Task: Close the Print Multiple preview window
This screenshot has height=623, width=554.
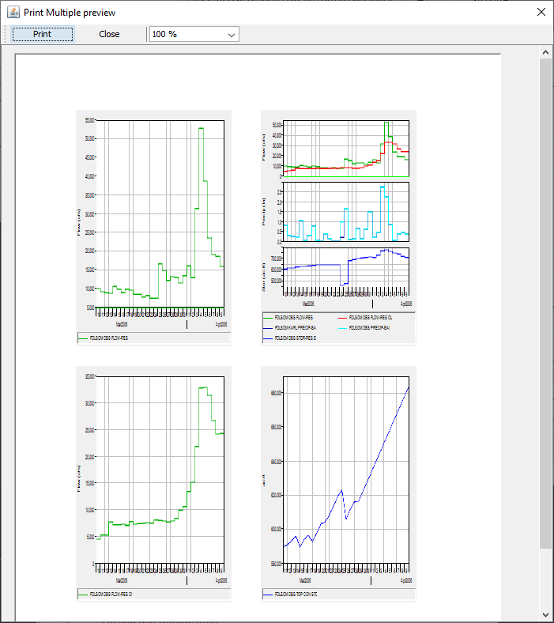Action: (541, 12)
